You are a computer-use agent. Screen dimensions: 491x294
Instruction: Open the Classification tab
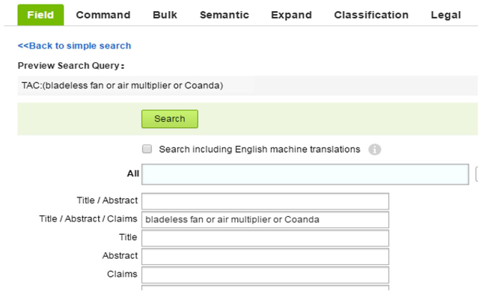click(371, 15)
